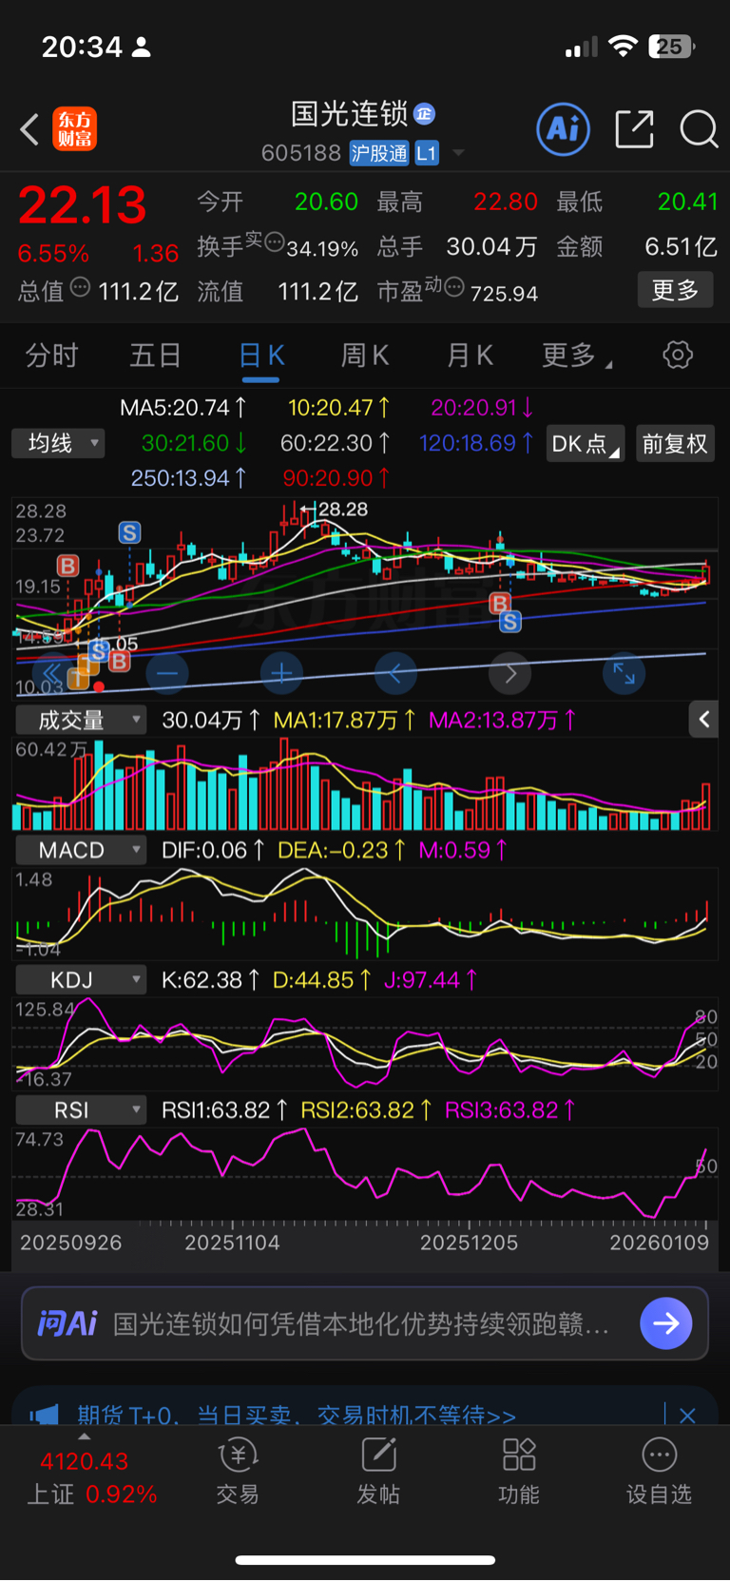The width and height of the screenshot is (730, 1581).
Task: Tap the 沪股通 tag
Action: click(x=379, y=153)
